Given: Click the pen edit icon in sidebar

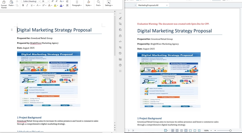Looking at the screenshot, I should pyautogui.click(x=120, y=18).
